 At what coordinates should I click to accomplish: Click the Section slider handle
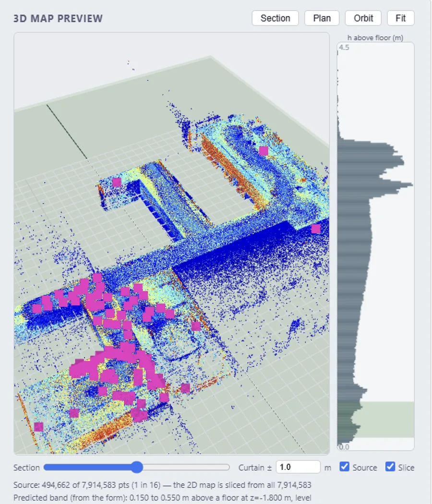[x=137, y=467]
